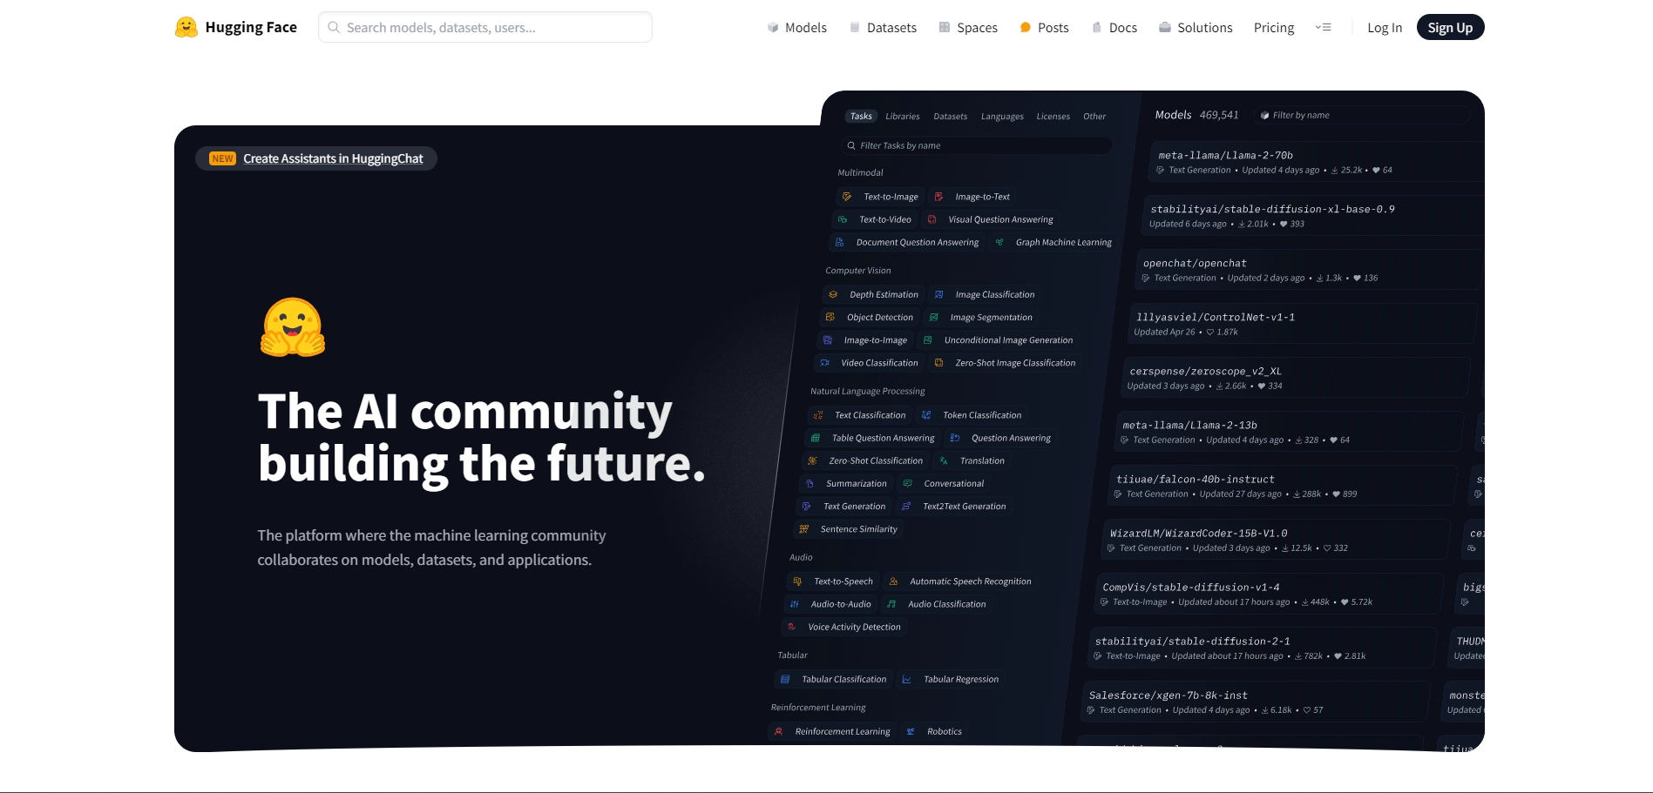
Task: Click the 'Filter Tasks by name' field
Action: 978,145
